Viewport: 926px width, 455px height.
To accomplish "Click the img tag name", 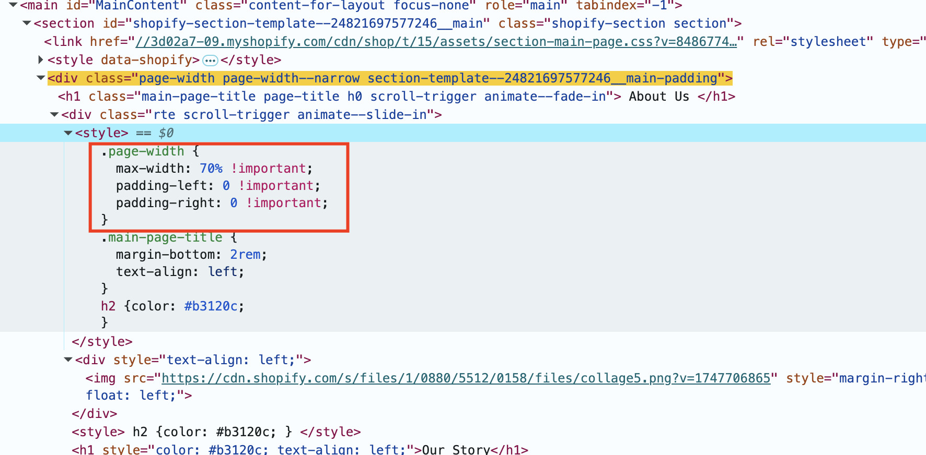I will coord(105,378).
